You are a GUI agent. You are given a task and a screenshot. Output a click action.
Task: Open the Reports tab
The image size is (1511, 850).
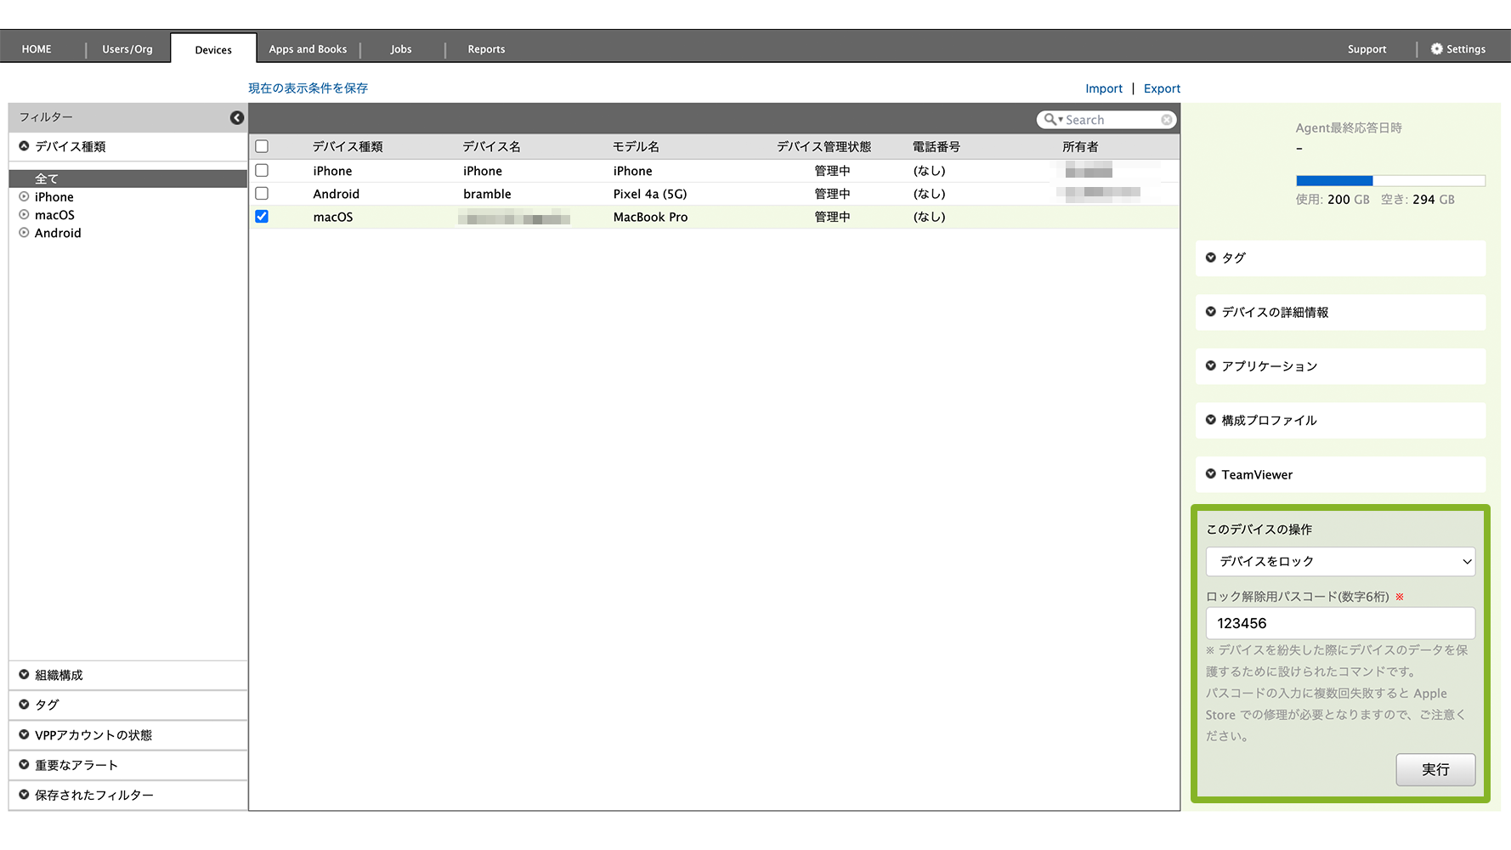click(x=486, y=49)
